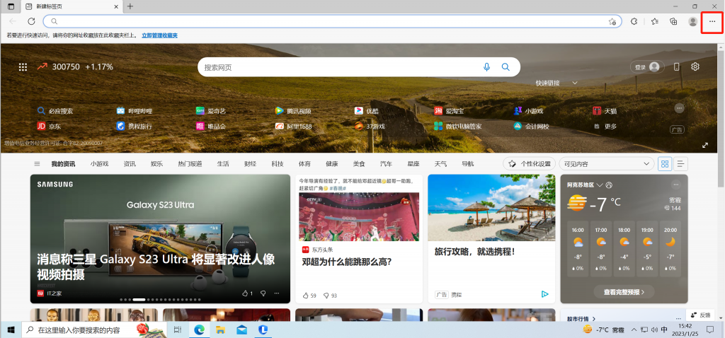Open the notification center icon
This screenshot has width=725, height=338.
[711, 330]
